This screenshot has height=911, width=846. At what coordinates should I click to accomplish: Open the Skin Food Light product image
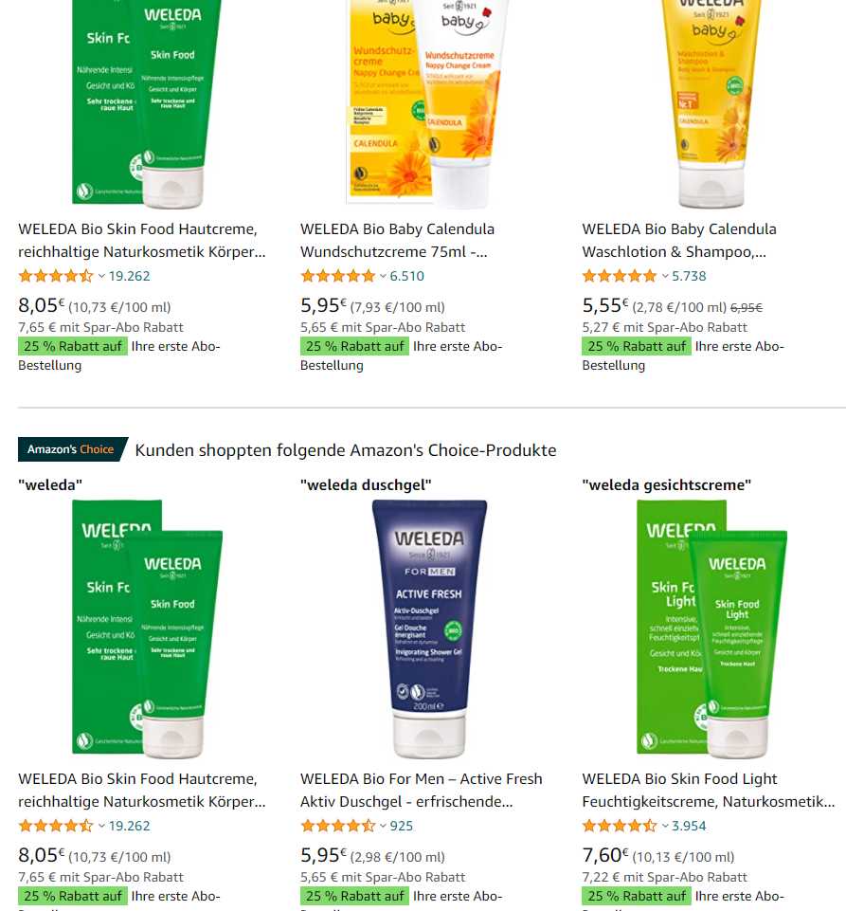coord(711,629)
